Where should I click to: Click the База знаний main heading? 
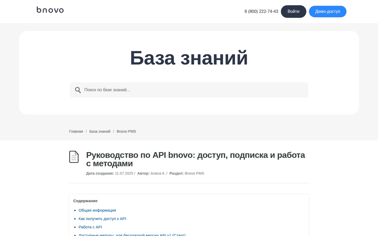[189, 58]
